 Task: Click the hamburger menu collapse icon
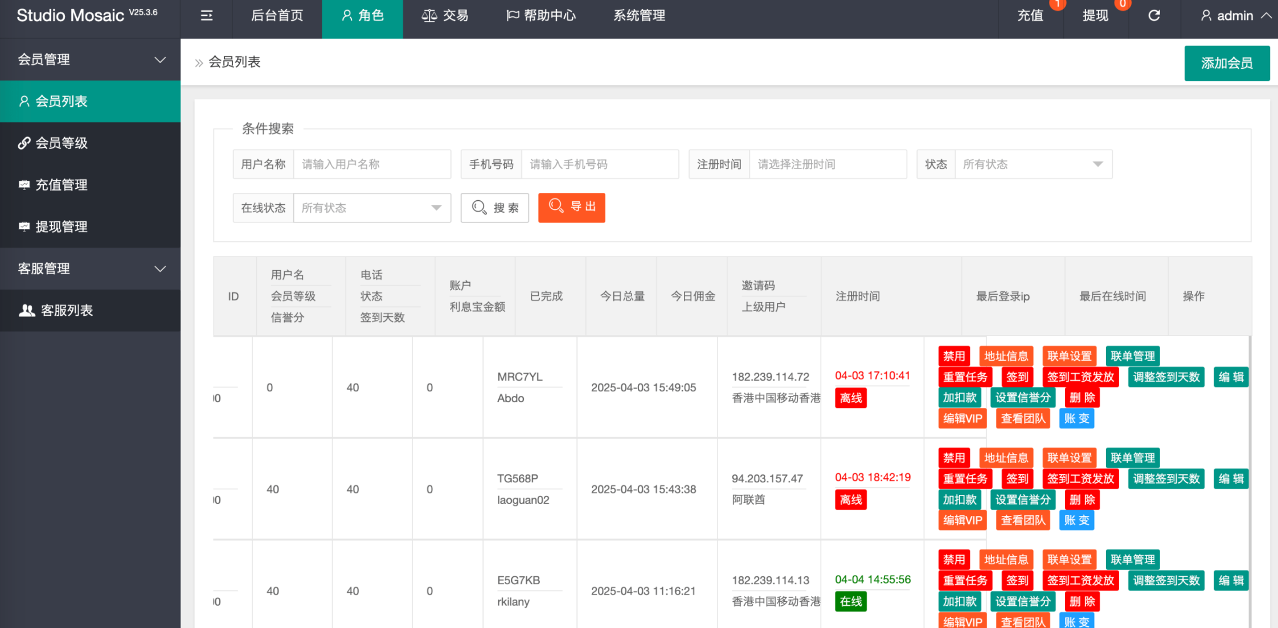pos(207,16)
